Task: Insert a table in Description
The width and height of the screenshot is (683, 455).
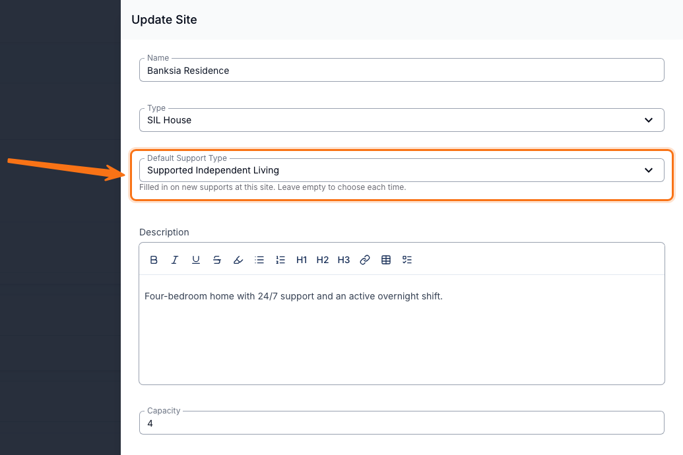Action: (386, 260)
